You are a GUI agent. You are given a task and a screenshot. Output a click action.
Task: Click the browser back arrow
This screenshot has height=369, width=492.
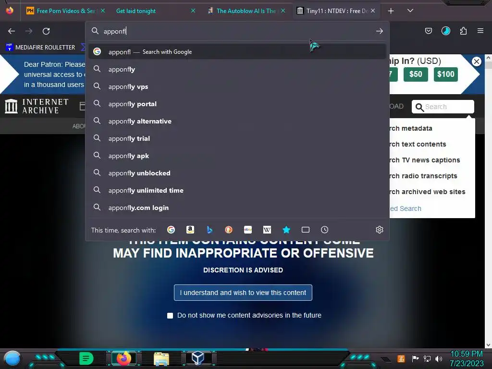click(12, 31)
